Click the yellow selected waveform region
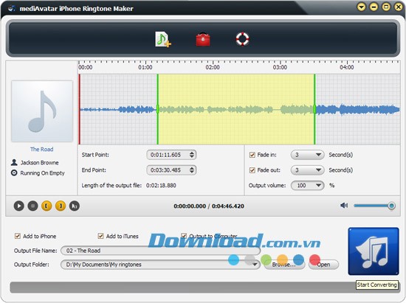 236,109
